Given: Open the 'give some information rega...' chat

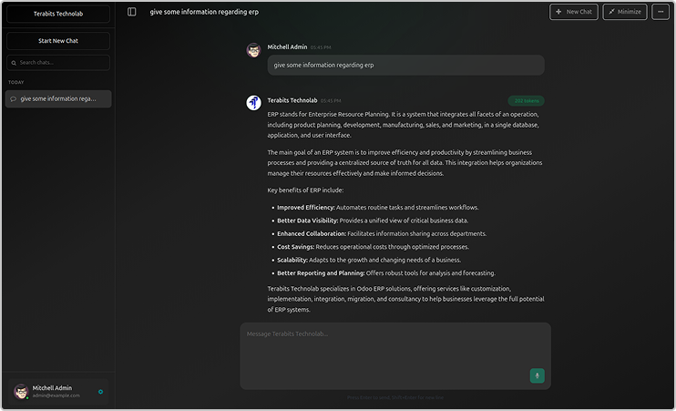Looking at the screenshot, I should [x=58, y=98].
